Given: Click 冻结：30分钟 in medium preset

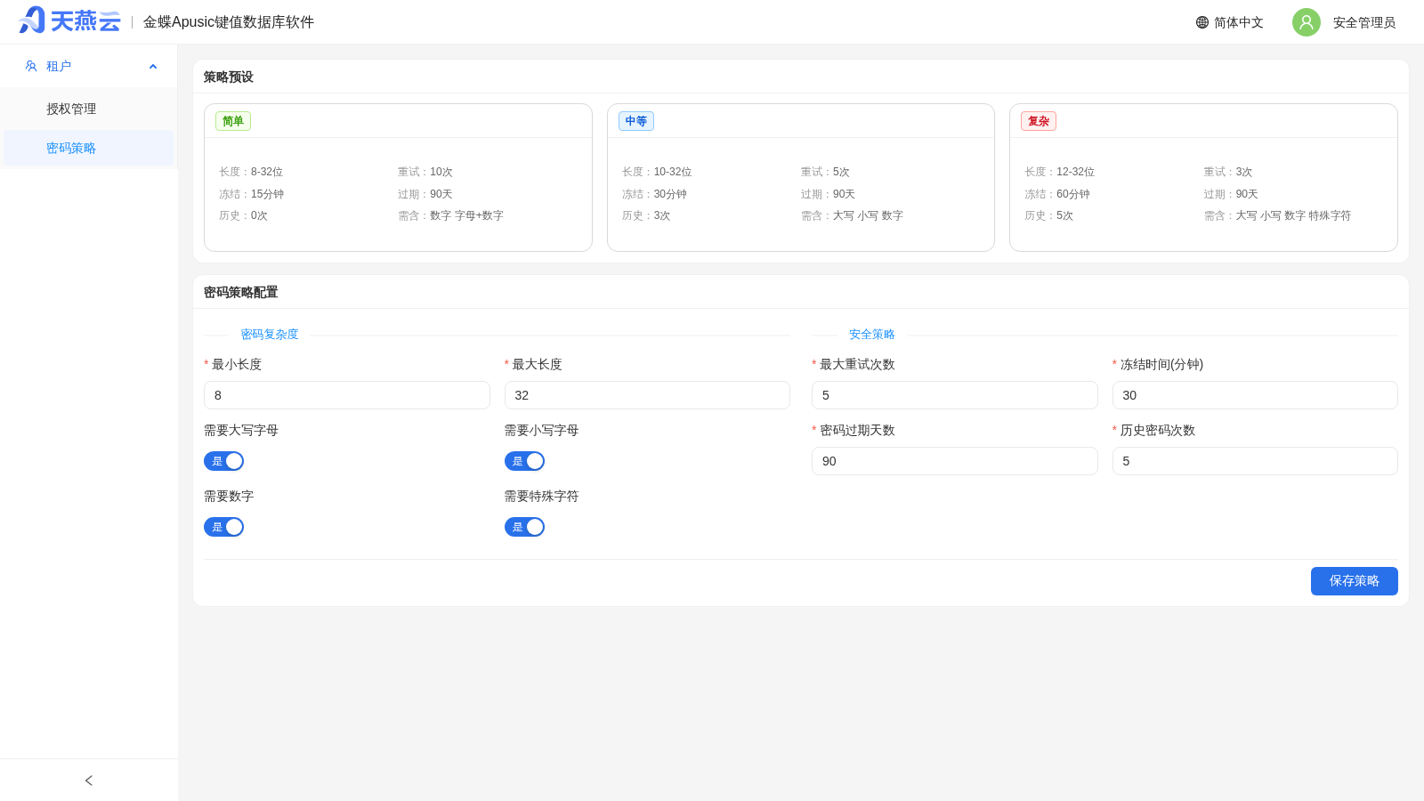Looking at the screenshot, I should [654, 194].
